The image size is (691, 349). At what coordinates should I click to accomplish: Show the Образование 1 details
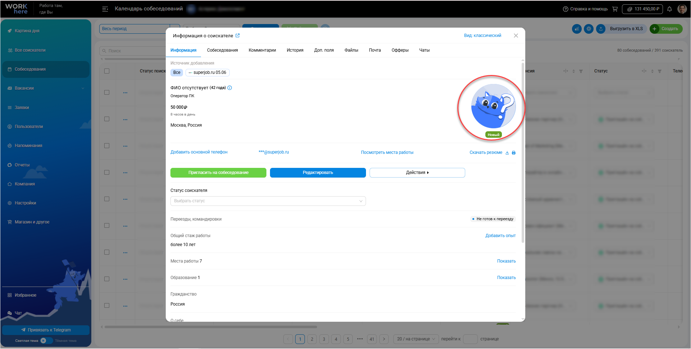click(506, 278)
